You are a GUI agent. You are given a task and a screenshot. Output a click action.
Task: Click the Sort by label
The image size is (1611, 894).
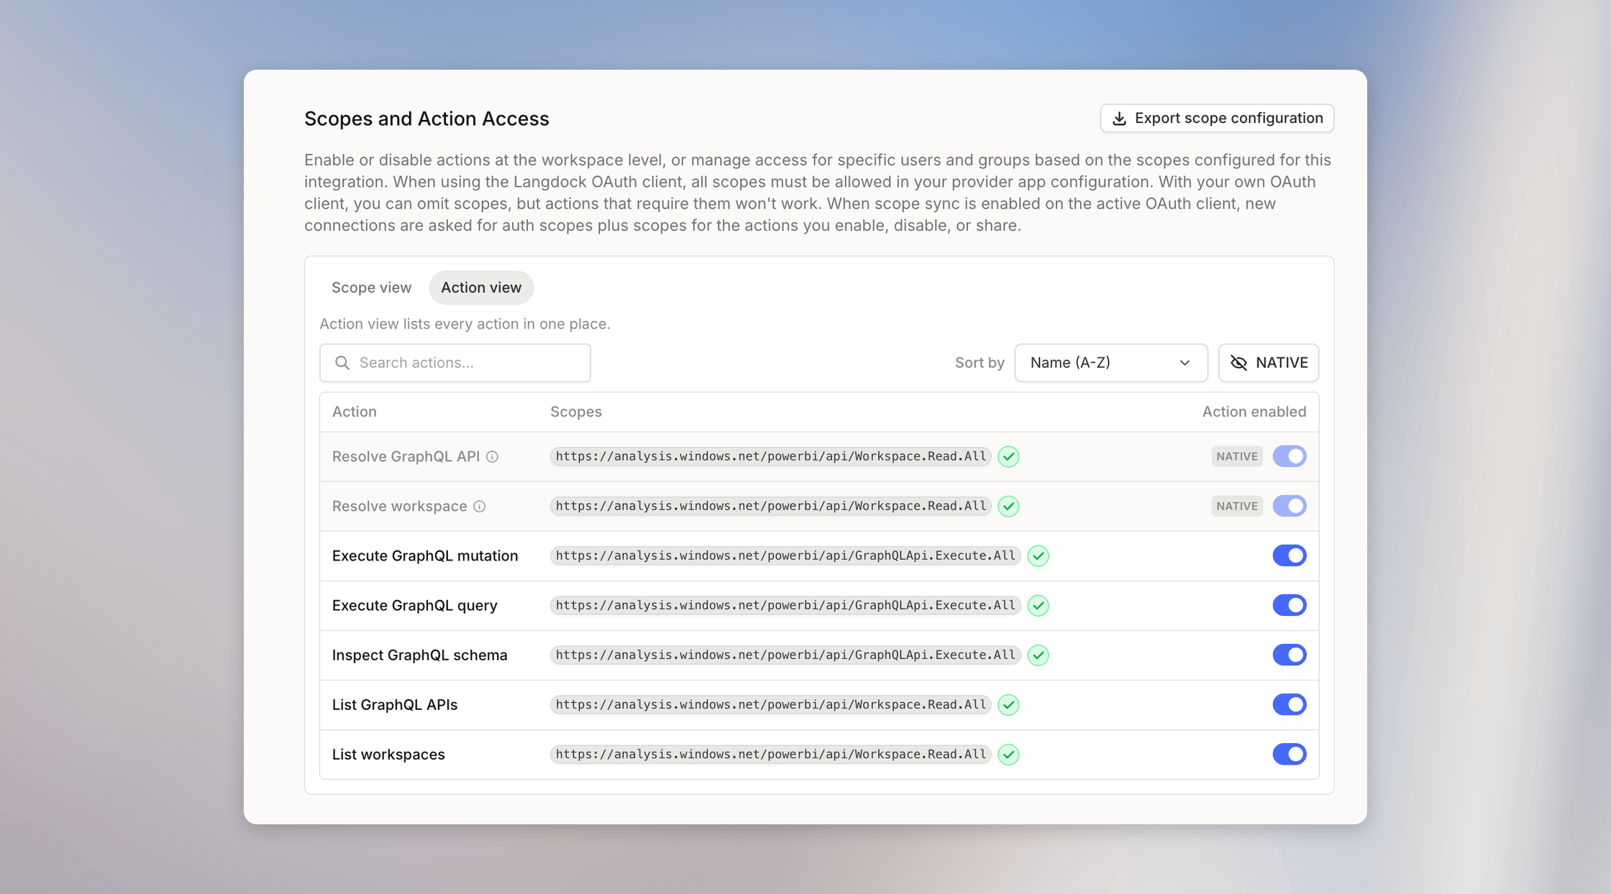[980, 363]
